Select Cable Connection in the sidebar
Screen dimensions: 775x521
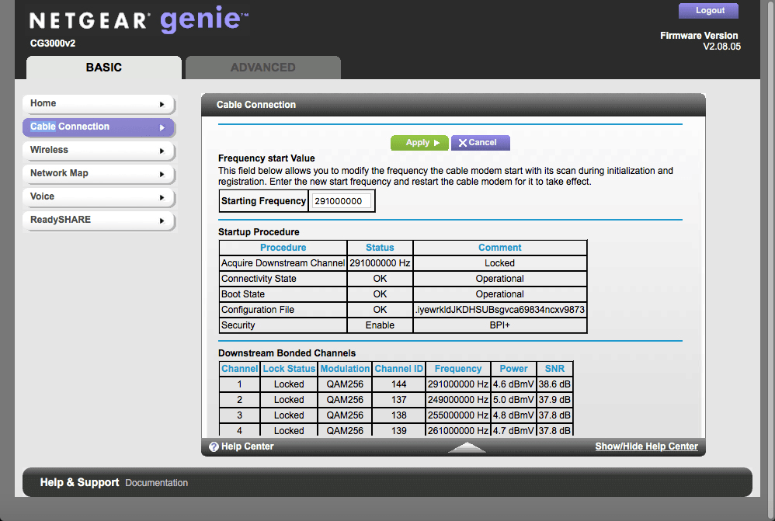click(x=99, y=127)
